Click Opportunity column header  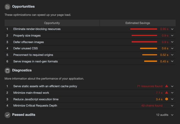tap(52, 23)
